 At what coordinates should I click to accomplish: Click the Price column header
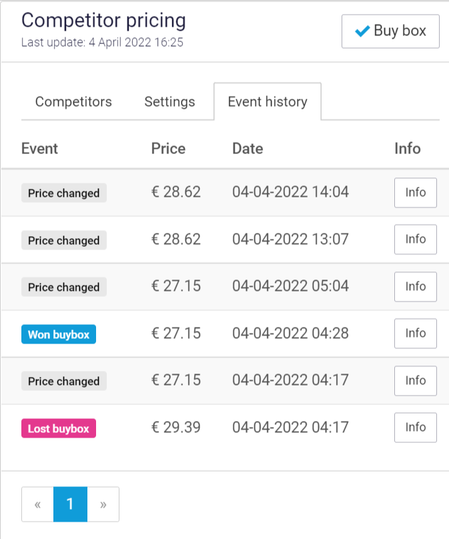tap(168, 148)
